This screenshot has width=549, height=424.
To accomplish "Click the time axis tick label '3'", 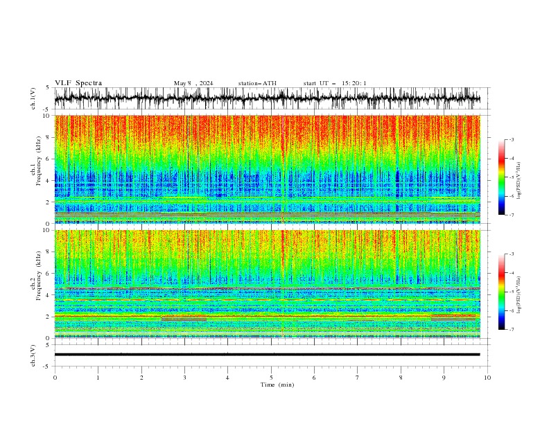I will point(184,378).
